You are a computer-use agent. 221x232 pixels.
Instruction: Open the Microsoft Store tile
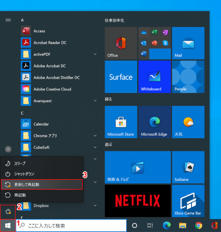tap(121, 122)
